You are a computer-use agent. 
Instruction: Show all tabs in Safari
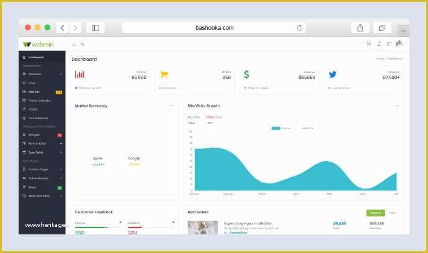382,28
